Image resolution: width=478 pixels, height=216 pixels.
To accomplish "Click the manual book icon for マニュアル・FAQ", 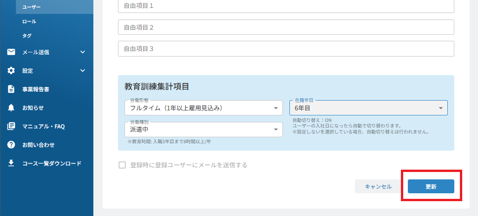I will pyautogui.click(x=11, y=126).
